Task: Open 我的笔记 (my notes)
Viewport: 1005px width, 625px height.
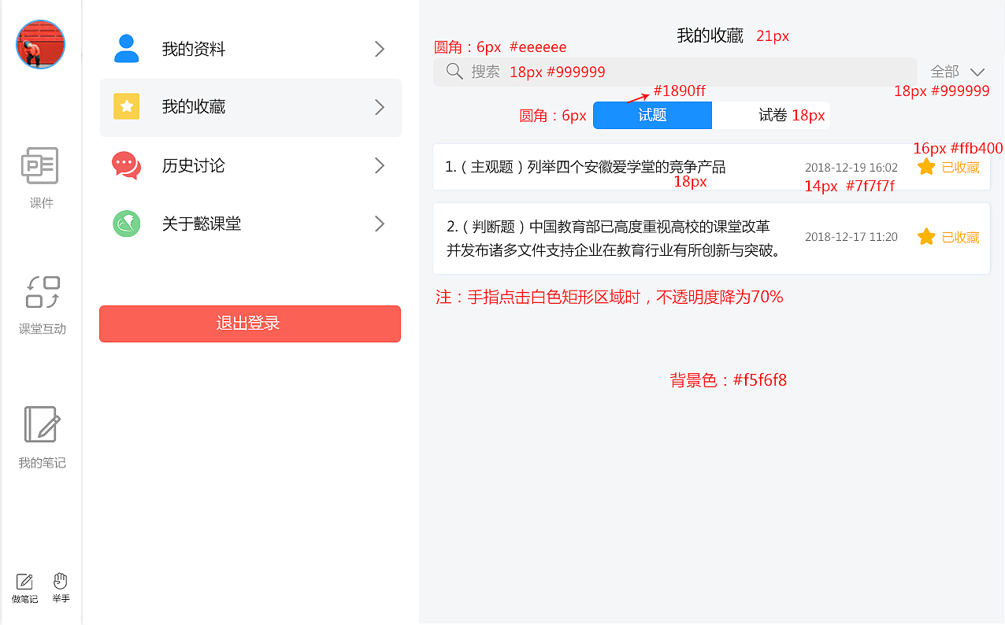Action: [40, 433]
